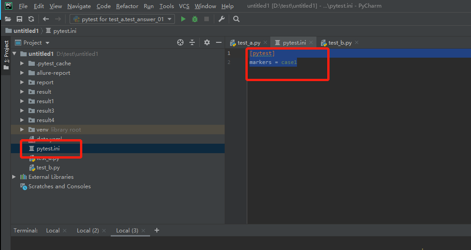Toggle the 1: Project side tool window
The width and height of the screenshot is (471, 250).
[x=6, y=55]
